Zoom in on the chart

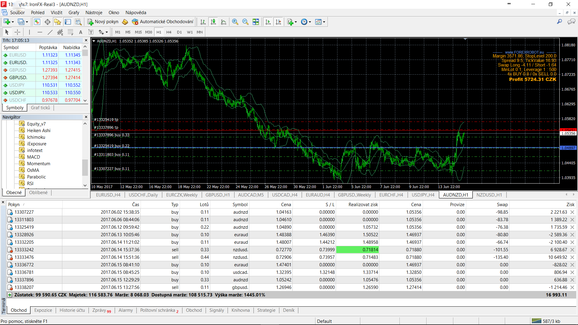point(235,22)
